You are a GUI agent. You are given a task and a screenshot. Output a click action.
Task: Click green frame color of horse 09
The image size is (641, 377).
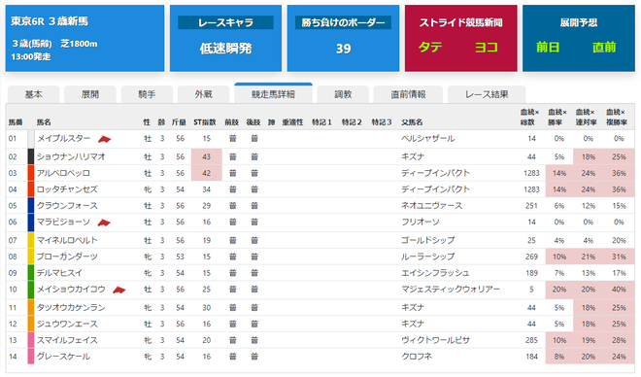(x=31, y=273)
